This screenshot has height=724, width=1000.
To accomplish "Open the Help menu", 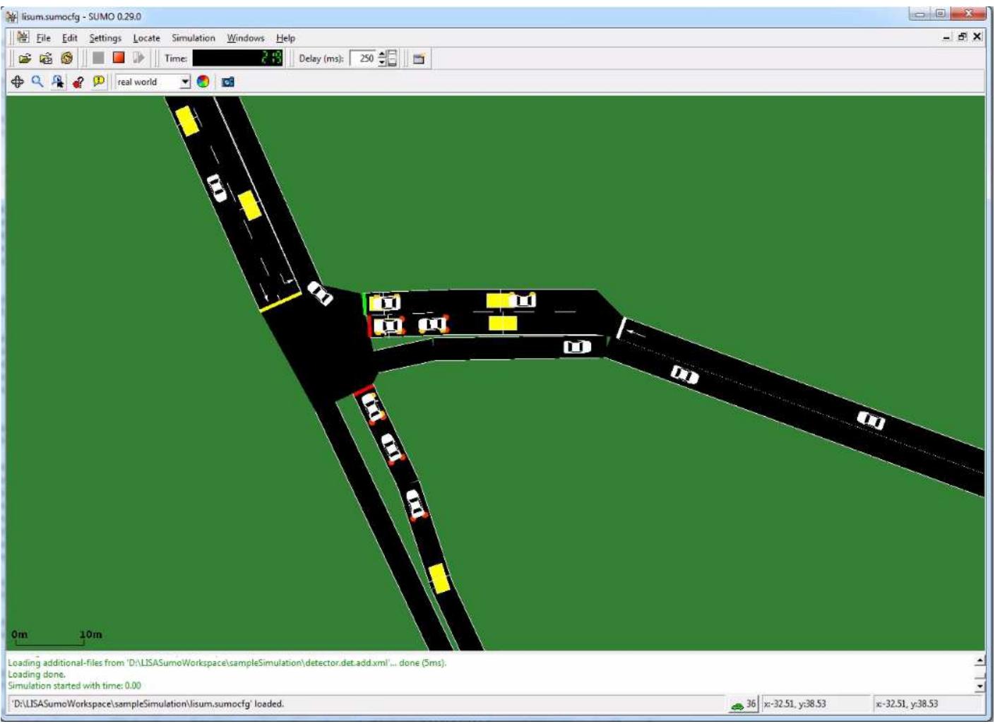I will (x=285, y=38).
